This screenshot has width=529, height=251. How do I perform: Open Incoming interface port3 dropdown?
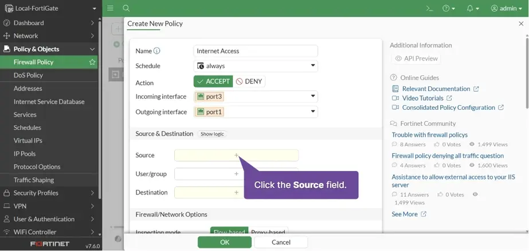coord(256,97)
